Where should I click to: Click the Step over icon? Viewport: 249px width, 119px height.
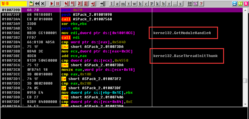coord(73,4)
